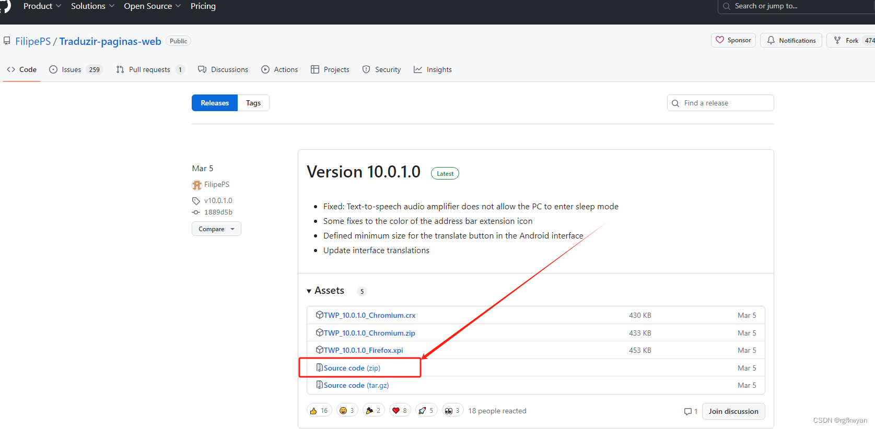Viewport: 875px width, 429px height.
Task: Open the FilipePS owner profile link
Action: [x=33, y=41]
